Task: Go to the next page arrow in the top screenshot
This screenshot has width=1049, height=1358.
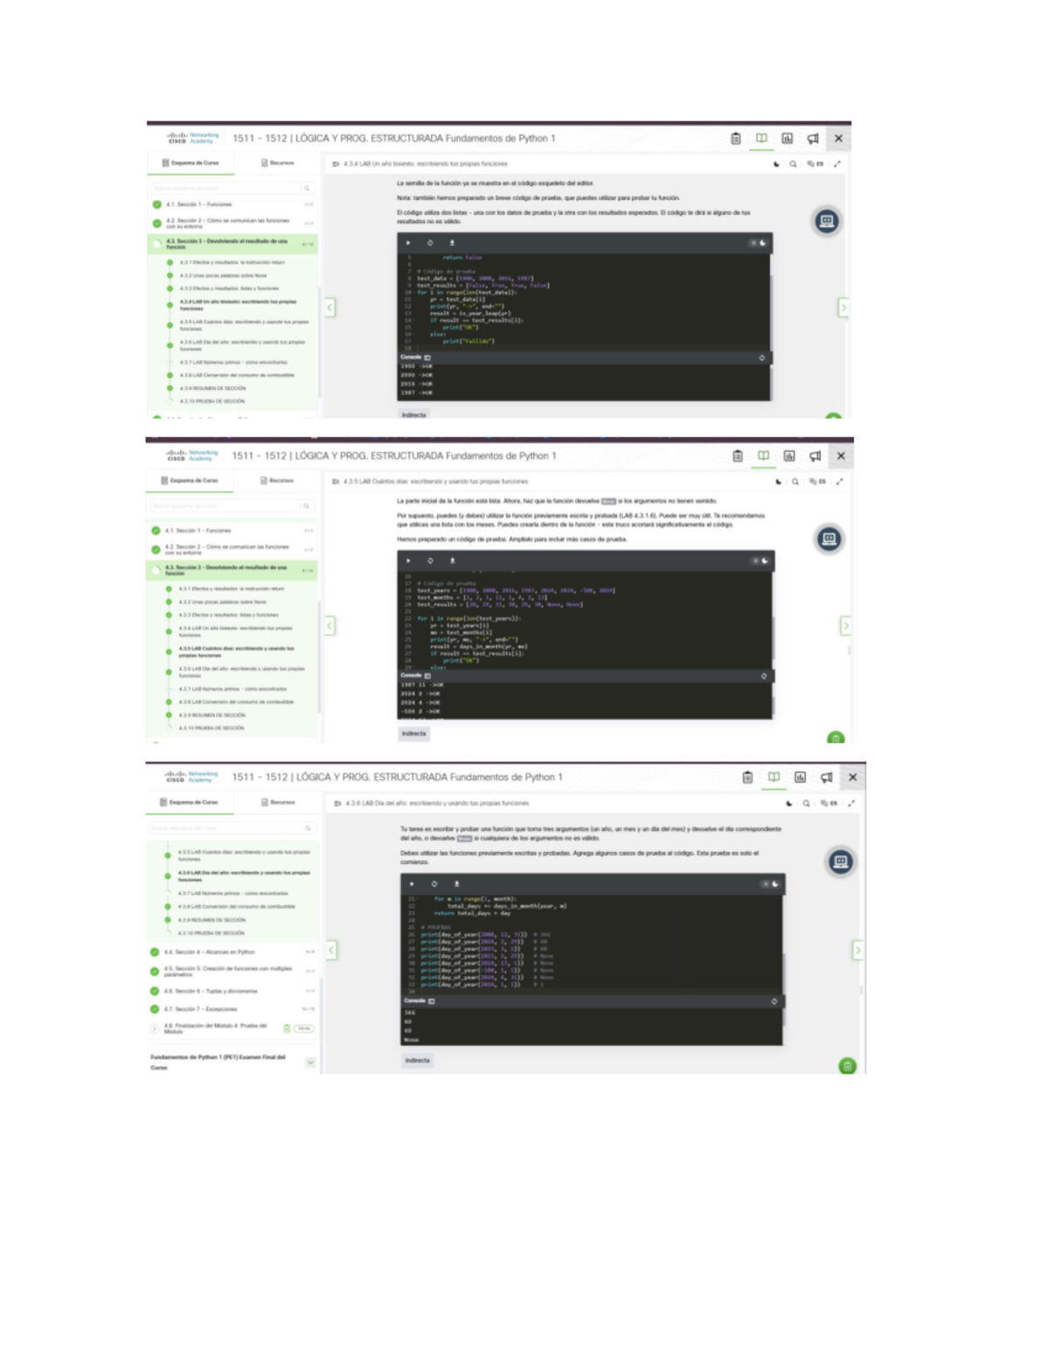Action: tap(843, 308)
